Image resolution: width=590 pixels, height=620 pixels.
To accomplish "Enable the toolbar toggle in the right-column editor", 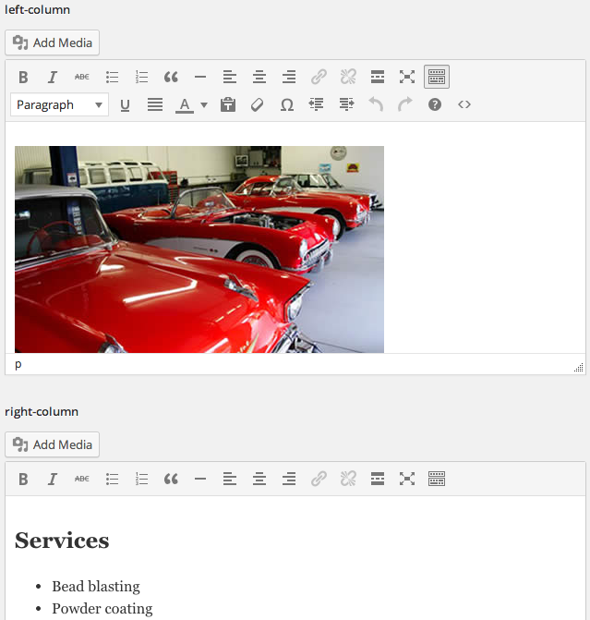I will [x=437, y=479].
